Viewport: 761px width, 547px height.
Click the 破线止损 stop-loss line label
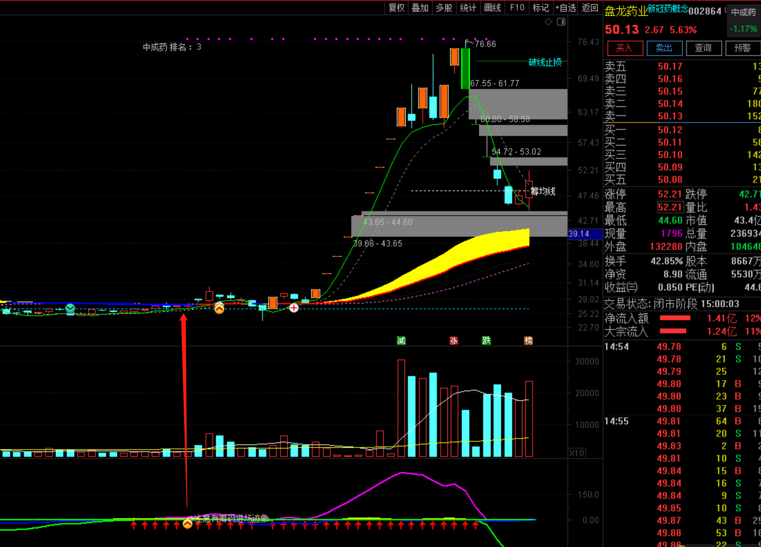(545, 62)
